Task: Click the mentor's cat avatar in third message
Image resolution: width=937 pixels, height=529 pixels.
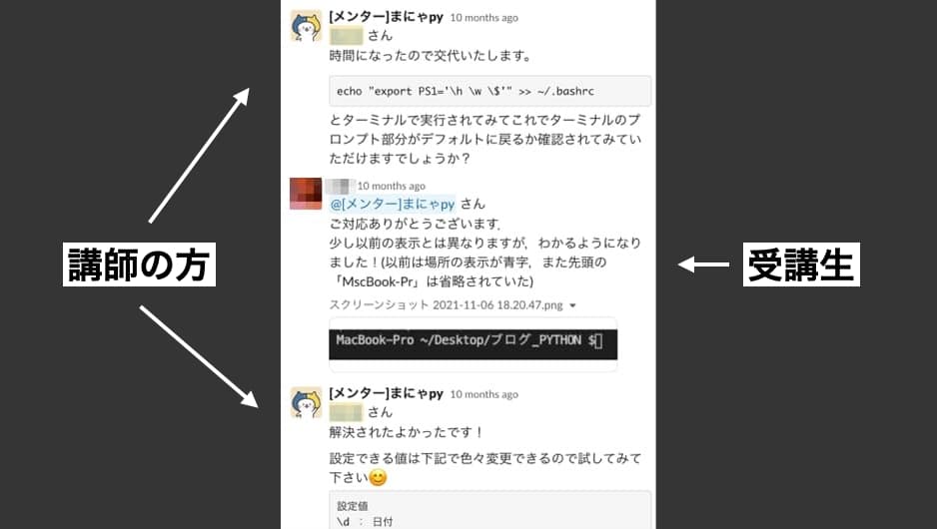Action: pyautogui.click(x=306, y=402)
